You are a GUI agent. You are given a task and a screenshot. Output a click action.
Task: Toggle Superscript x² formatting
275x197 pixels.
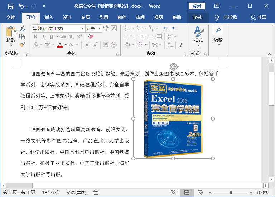(79, 36)
